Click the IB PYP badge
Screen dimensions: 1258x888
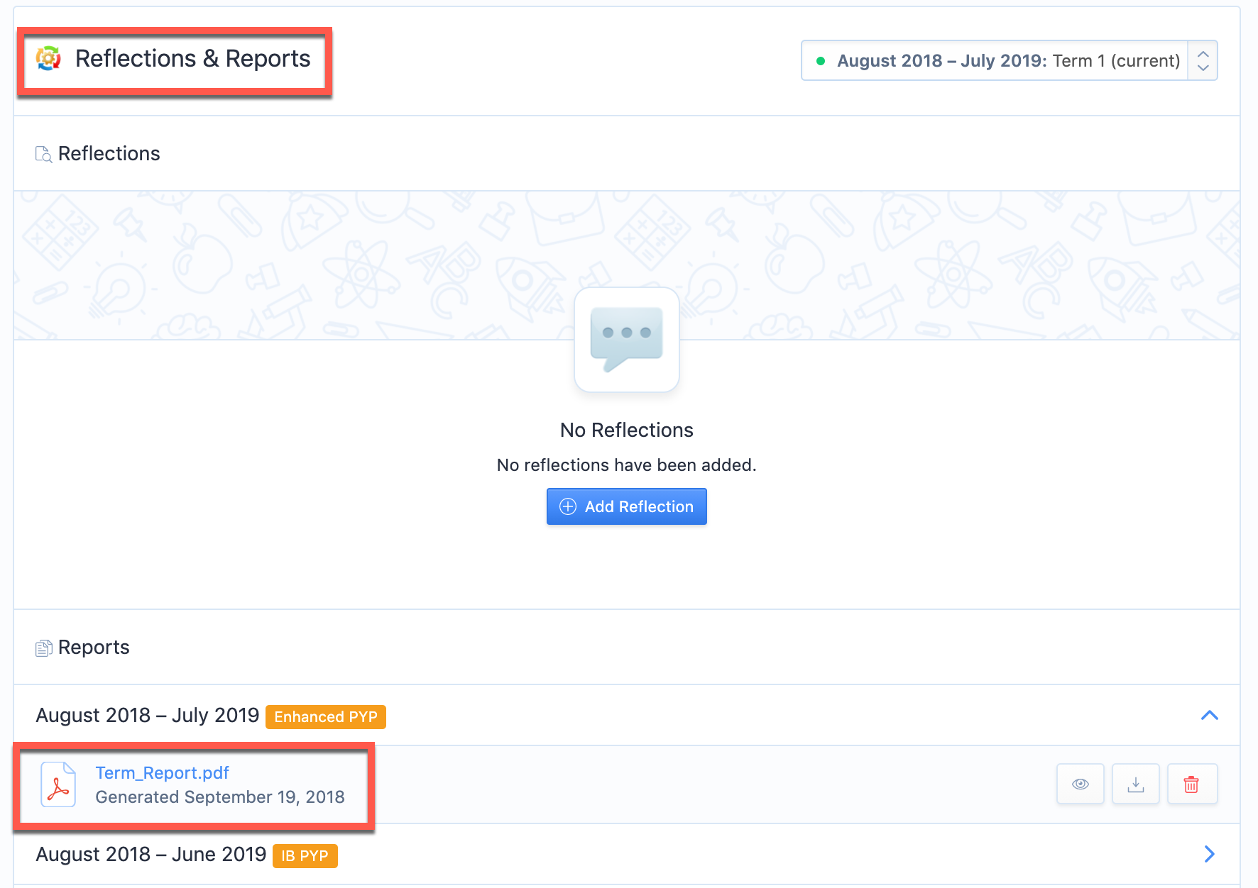(x=305, y=855)
